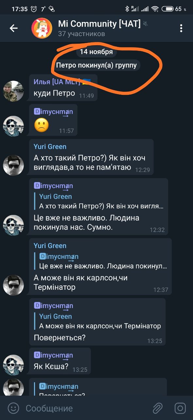193x420 pixels.
Task: Tap the 37 участников subtitle
Action: (81, 33)
